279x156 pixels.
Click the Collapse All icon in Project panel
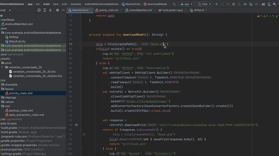pos(51,10)
